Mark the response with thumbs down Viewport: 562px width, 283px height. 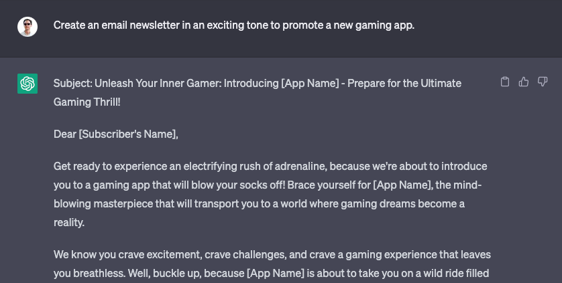[543, 82]
